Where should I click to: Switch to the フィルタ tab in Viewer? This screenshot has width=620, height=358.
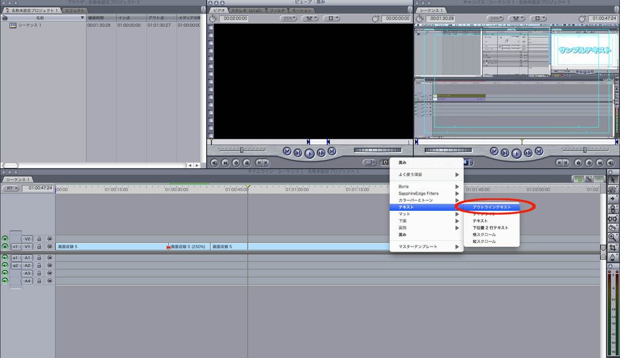[x=276, y=11]
